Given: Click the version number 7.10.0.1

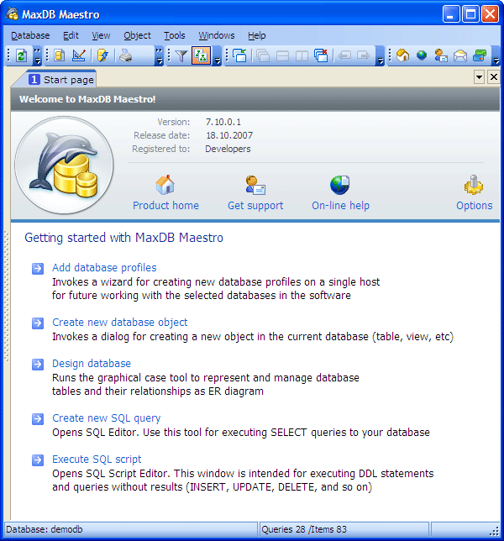Looking at the screenshot, I should 223,122.
